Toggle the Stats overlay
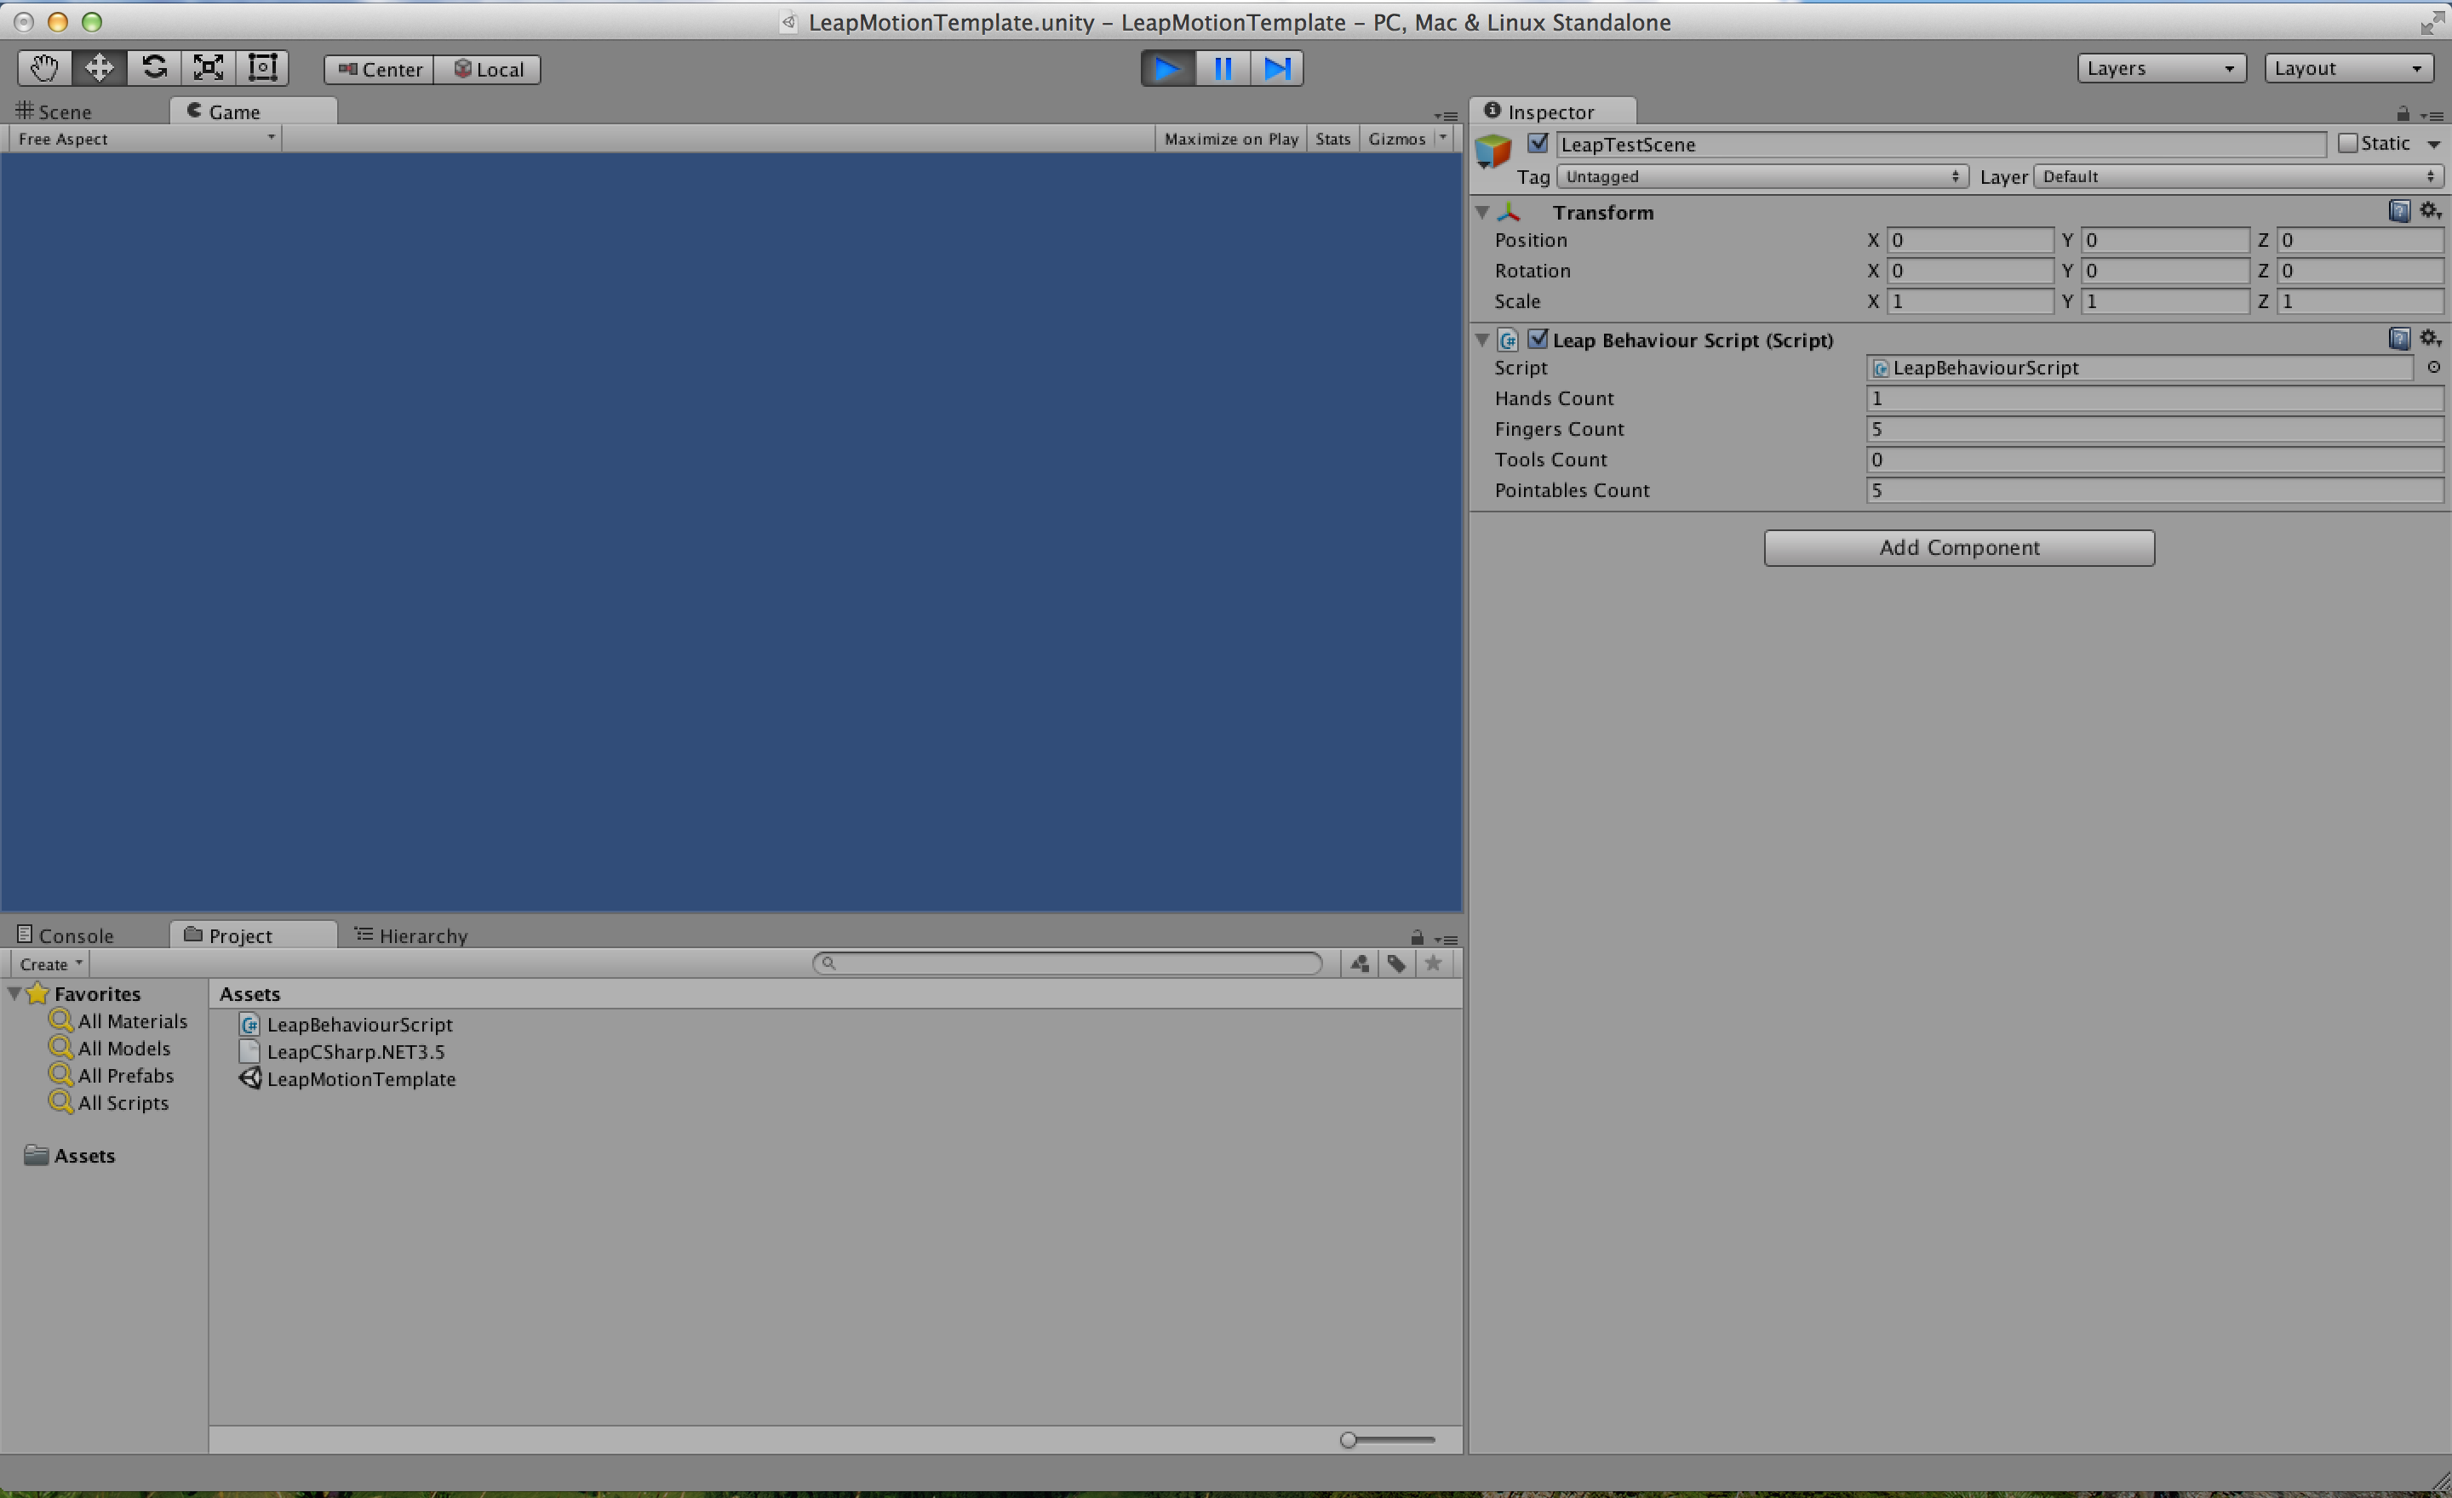This screenshot has width=2452, height=1498. click(1332, 140)
